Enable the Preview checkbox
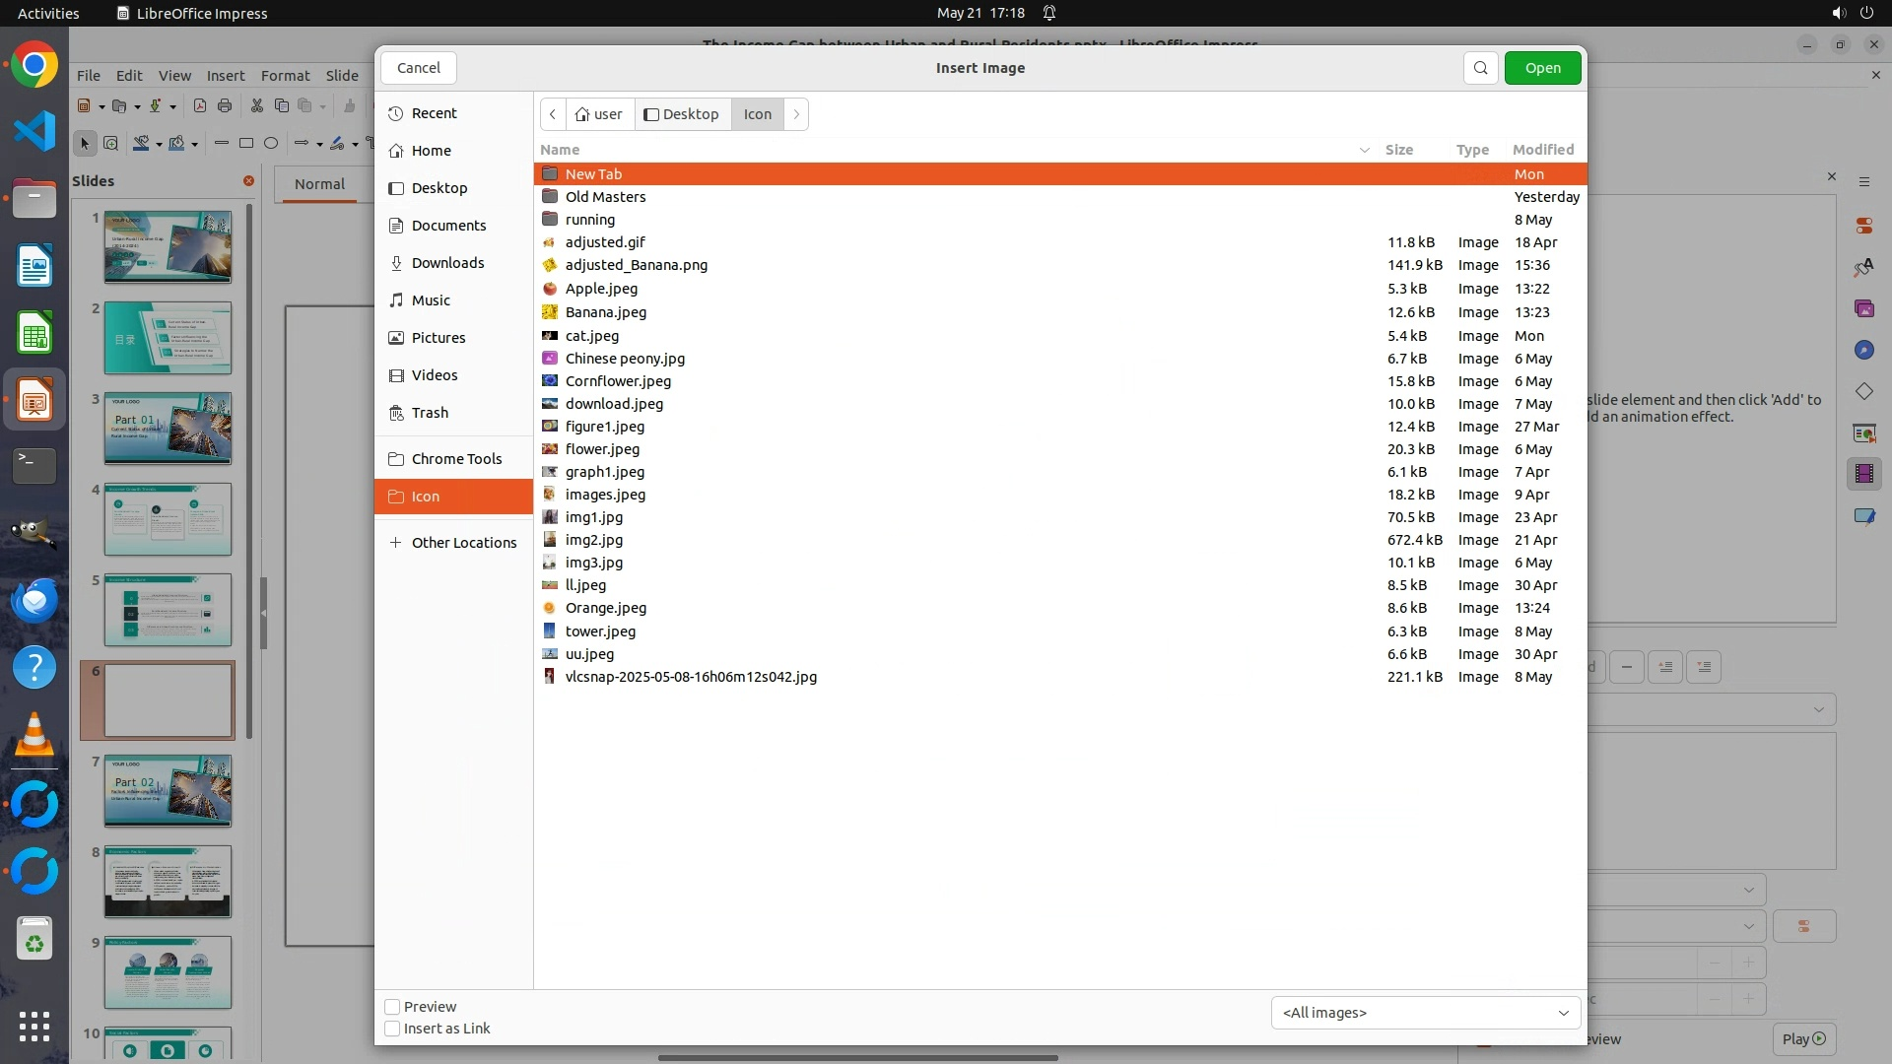This screenshot has height=1064, width=1892. pos(392,1007)
